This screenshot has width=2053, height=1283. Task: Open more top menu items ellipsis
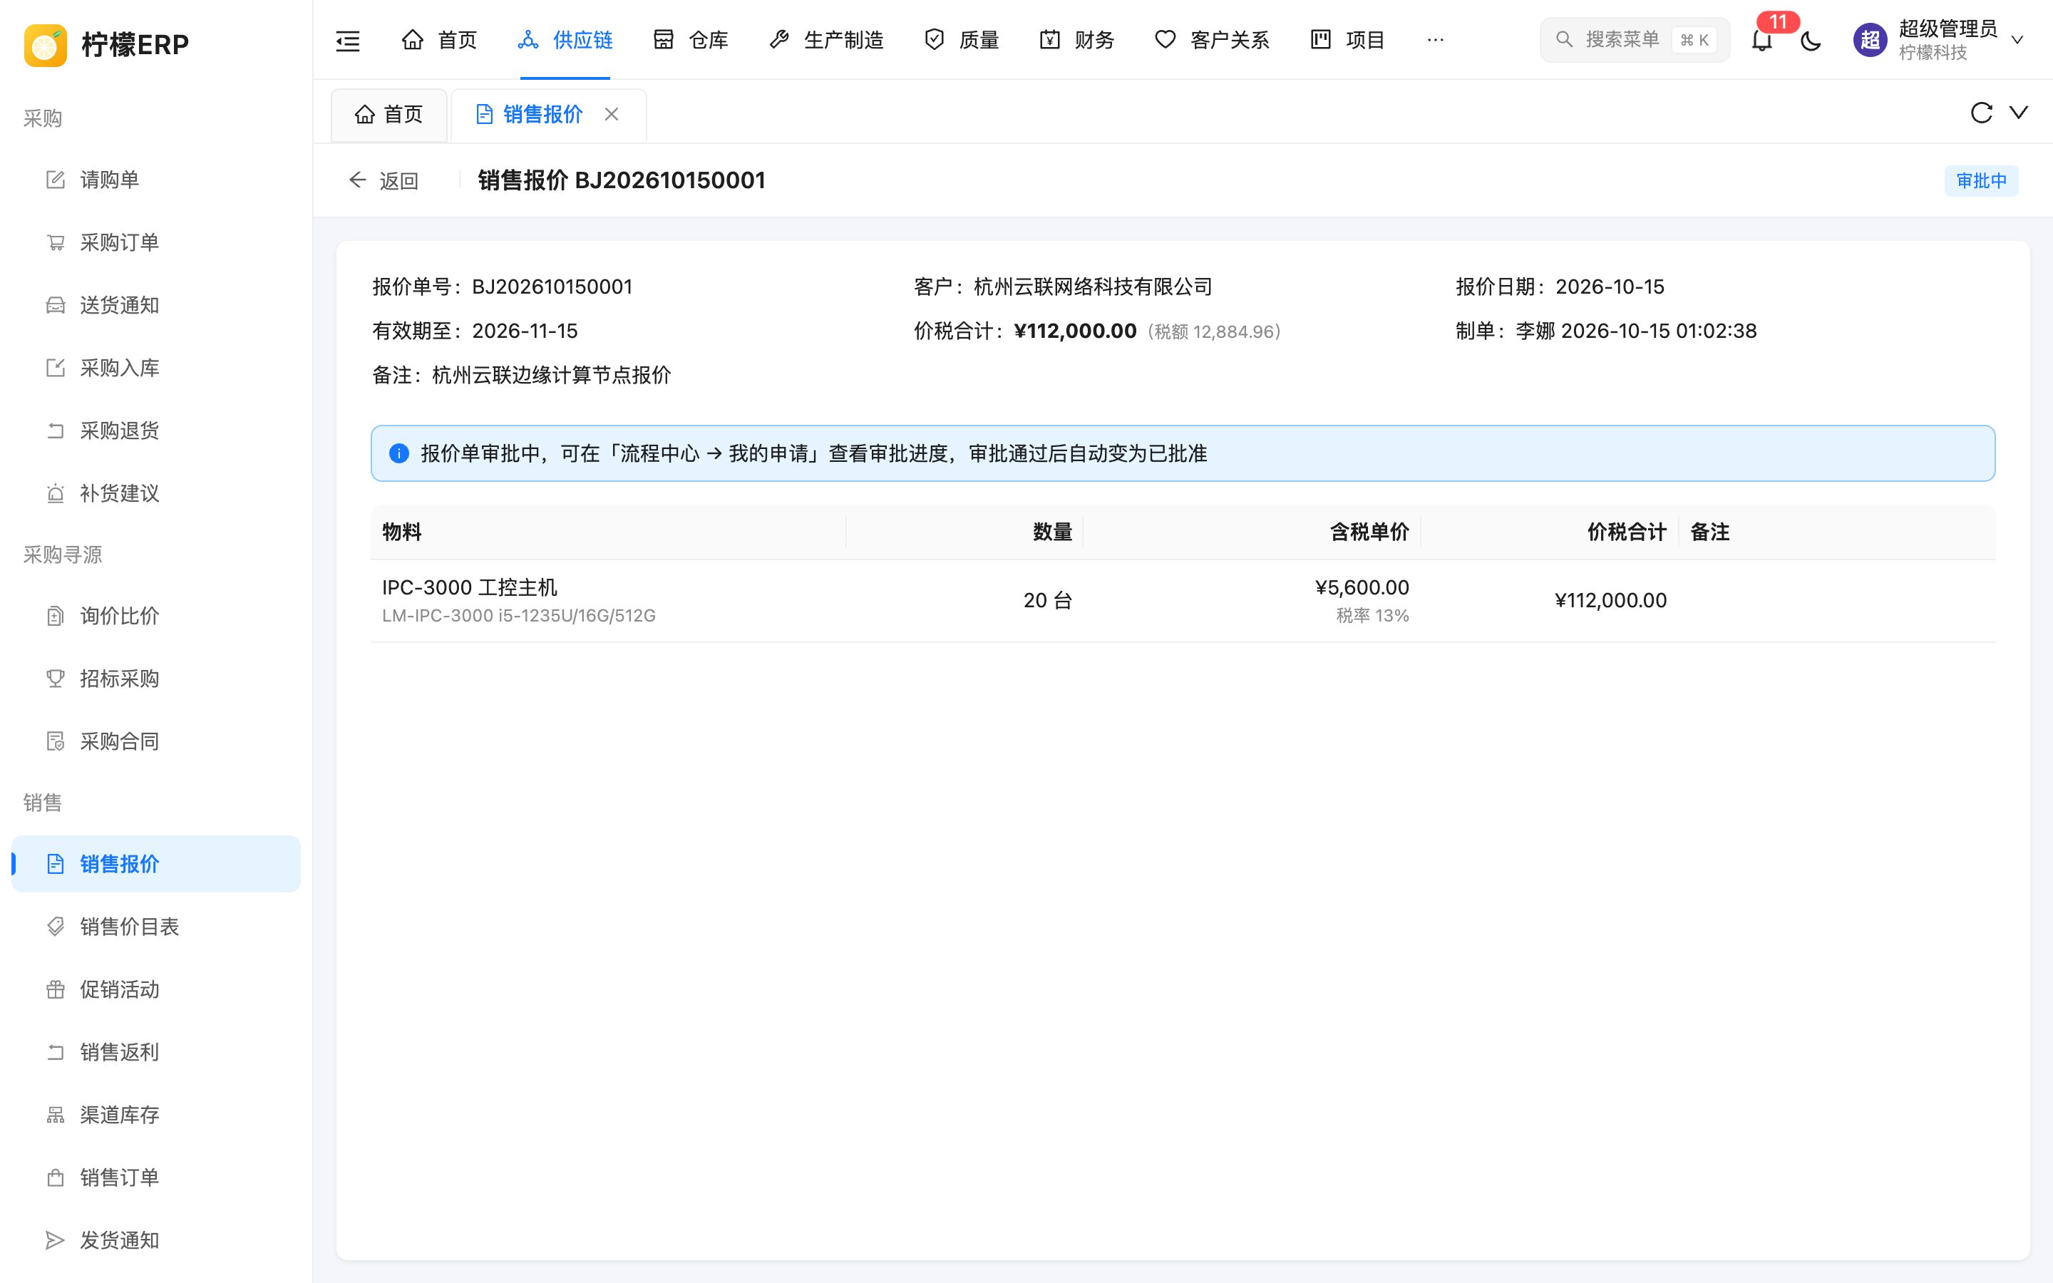(x=1434, y=40)
